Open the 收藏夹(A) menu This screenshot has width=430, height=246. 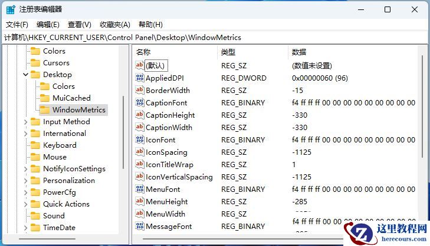[x=114, y=25]
